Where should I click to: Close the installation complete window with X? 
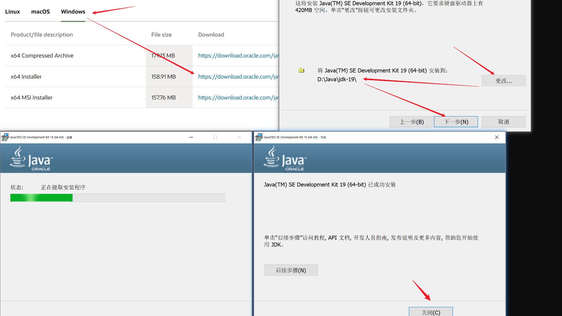point(497,137)
